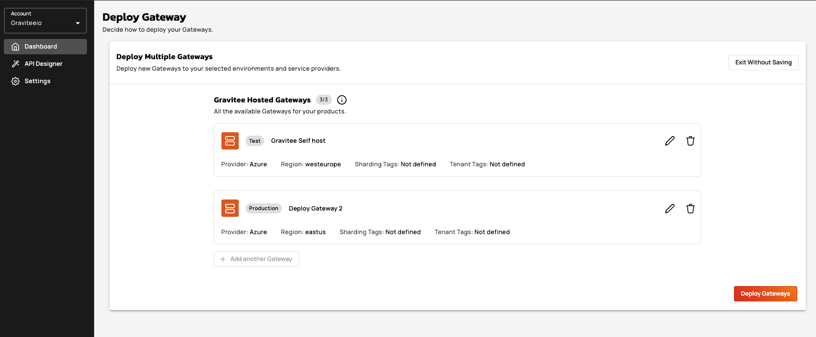
Task: Edit the Gravitee Self host gateway
Action: (x=670, y=141)
